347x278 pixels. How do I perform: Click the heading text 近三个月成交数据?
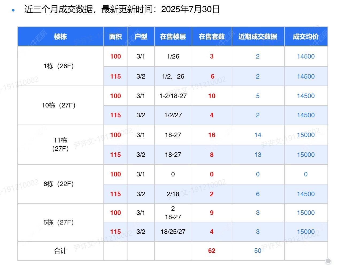tap(59, 9)
